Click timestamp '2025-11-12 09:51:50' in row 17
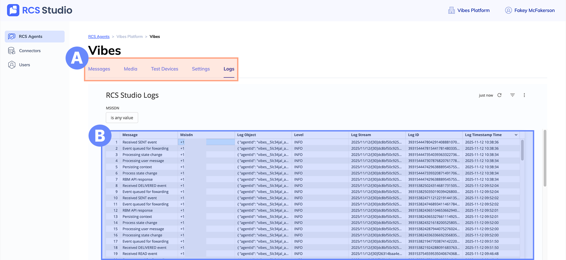The height and width of the screenshot is (260, 566). (x=482, y=242)
